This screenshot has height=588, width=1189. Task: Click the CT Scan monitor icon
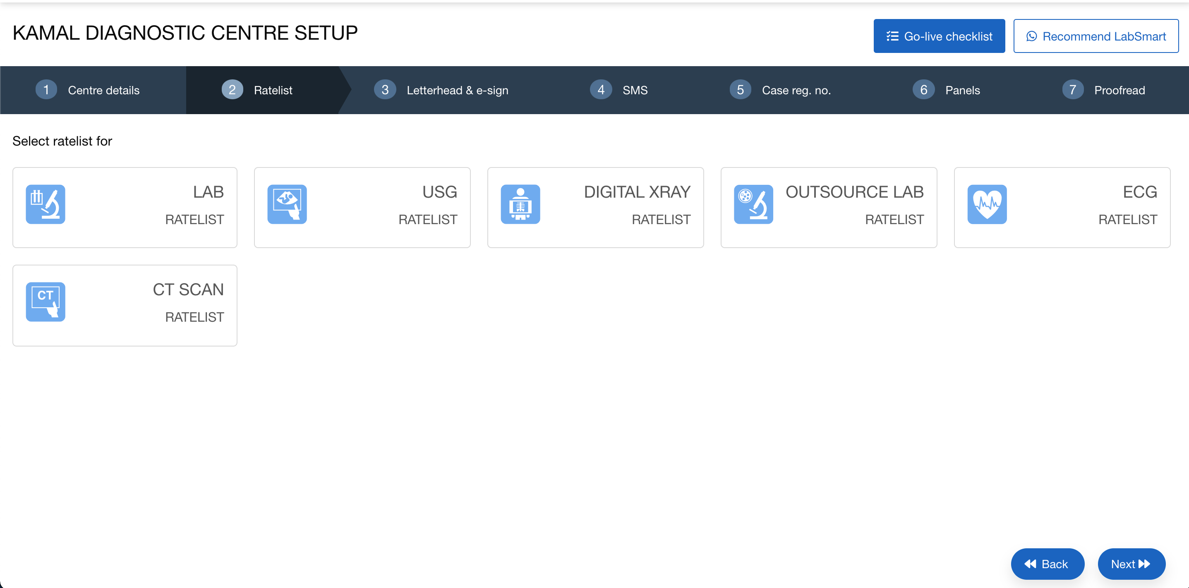45,302
